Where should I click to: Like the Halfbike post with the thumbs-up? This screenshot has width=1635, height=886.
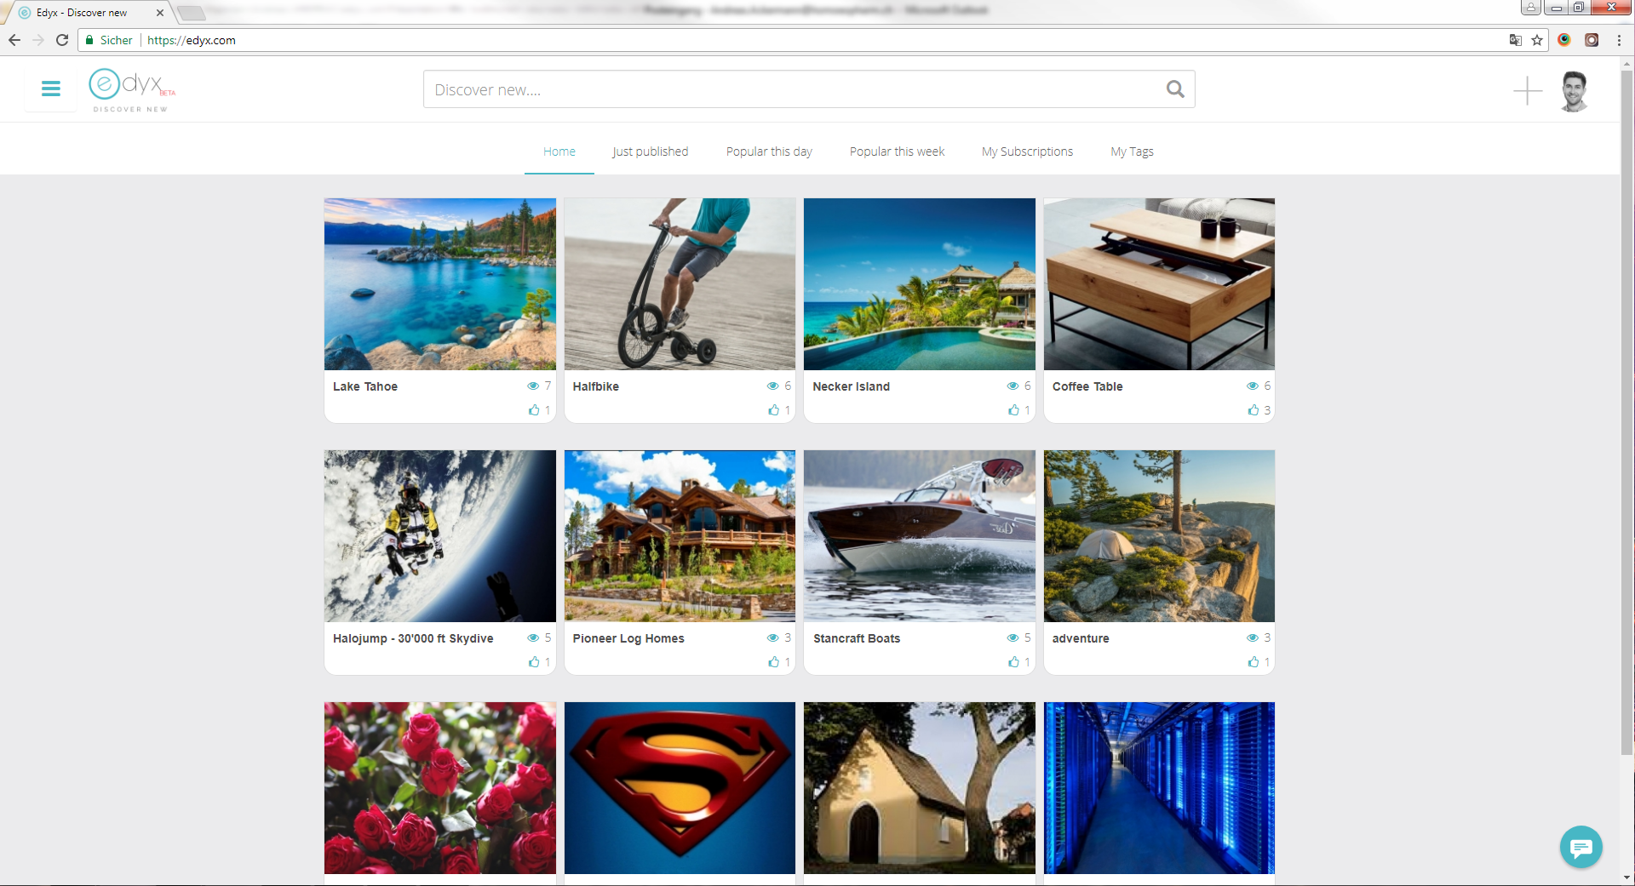[774, 409]
